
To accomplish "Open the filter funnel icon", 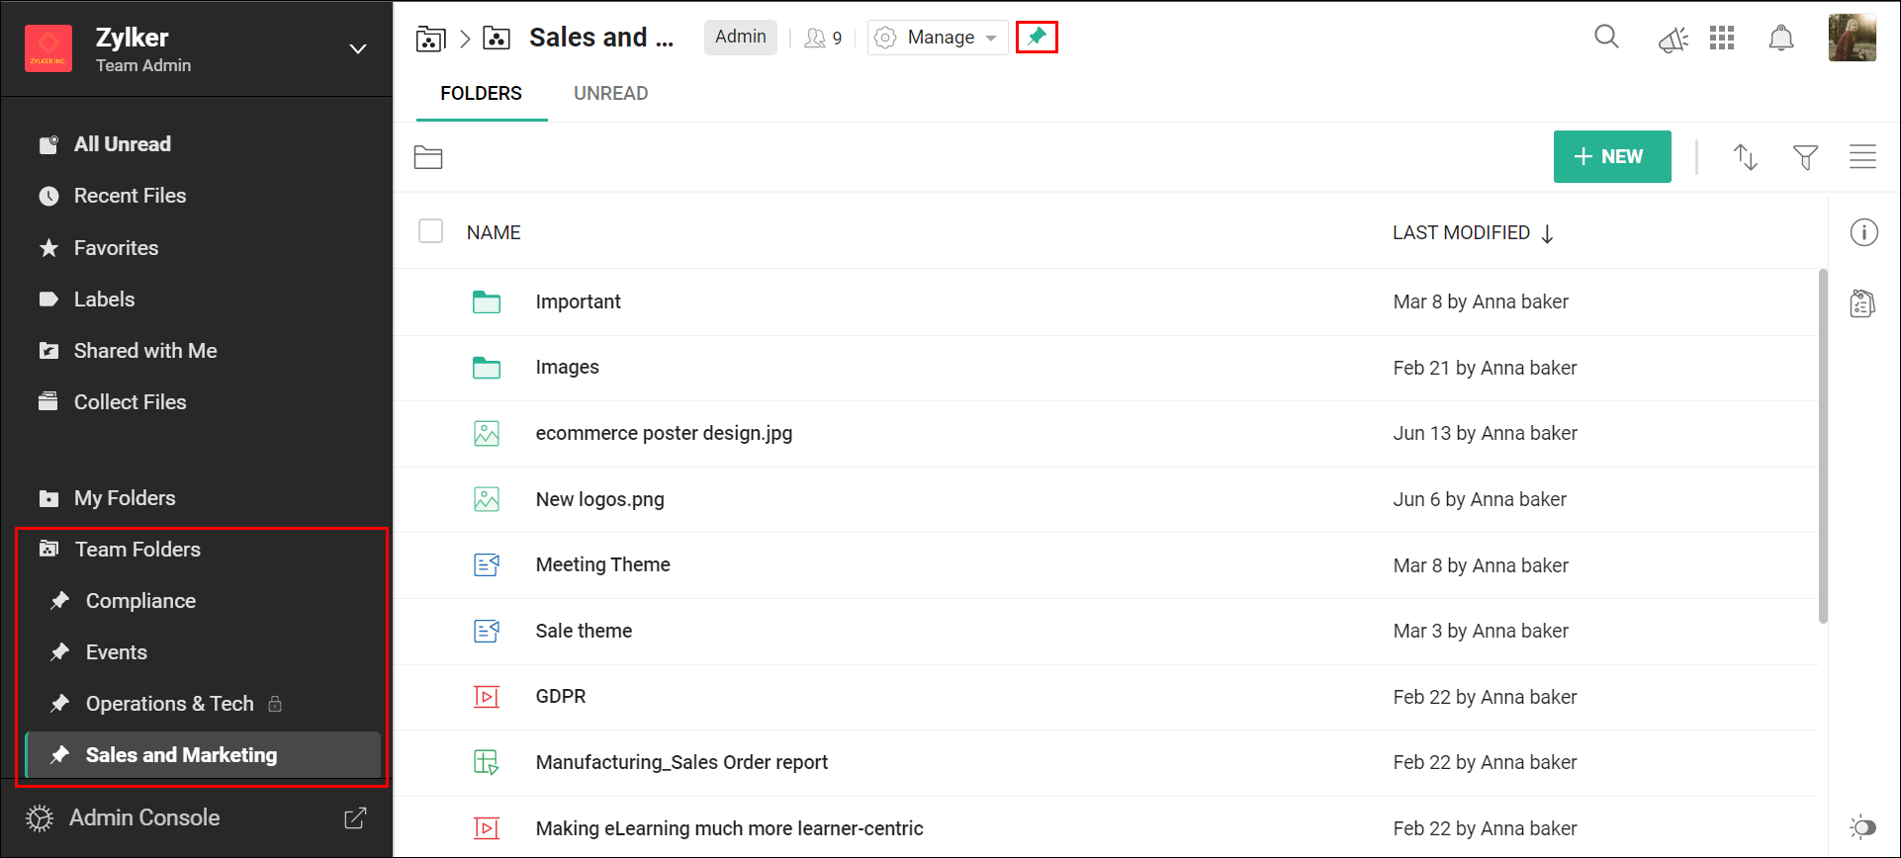I will click(1805, 157).
